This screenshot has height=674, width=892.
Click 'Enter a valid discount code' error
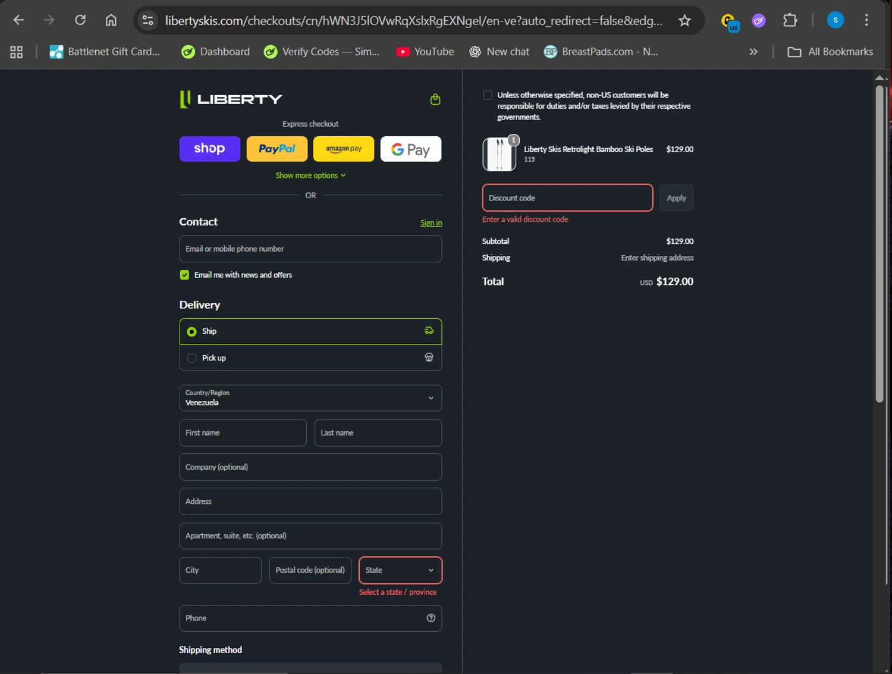point(525,220)
